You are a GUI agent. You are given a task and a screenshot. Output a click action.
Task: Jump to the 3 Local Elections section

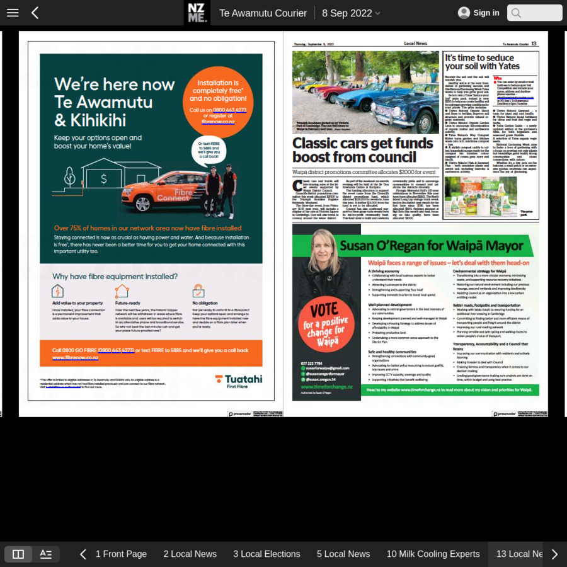coord(266,554)
